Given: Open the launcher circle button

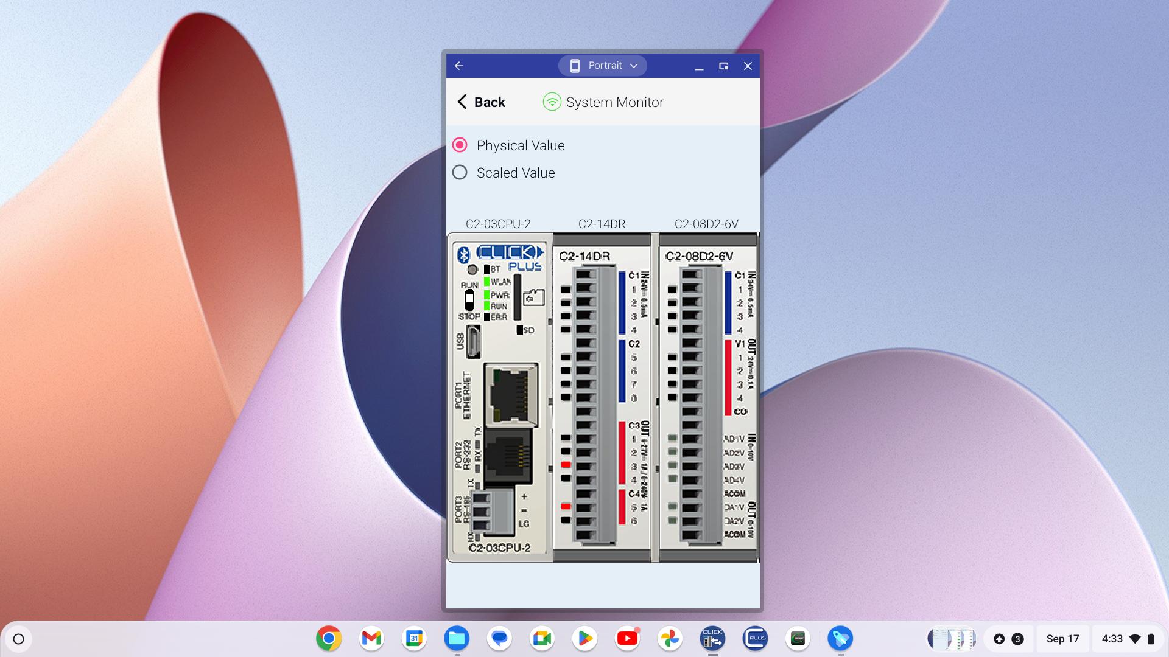Looking at the screenshot, I should 18,639.
